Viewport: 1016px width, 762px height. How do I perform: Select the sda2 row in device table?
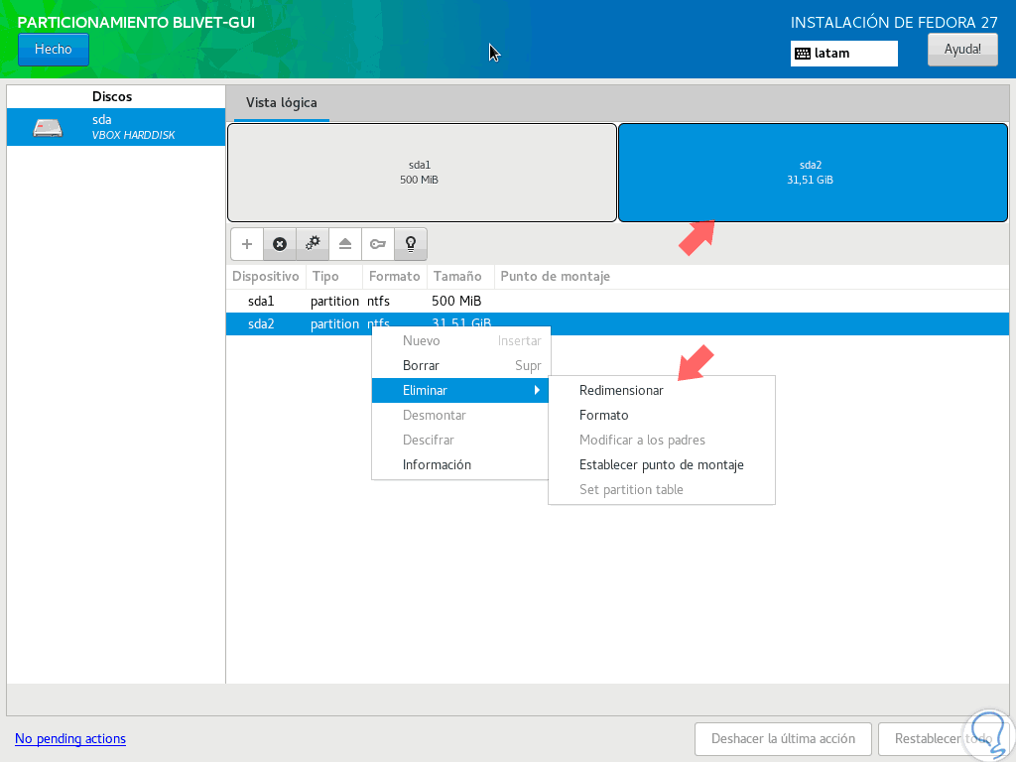617,324
